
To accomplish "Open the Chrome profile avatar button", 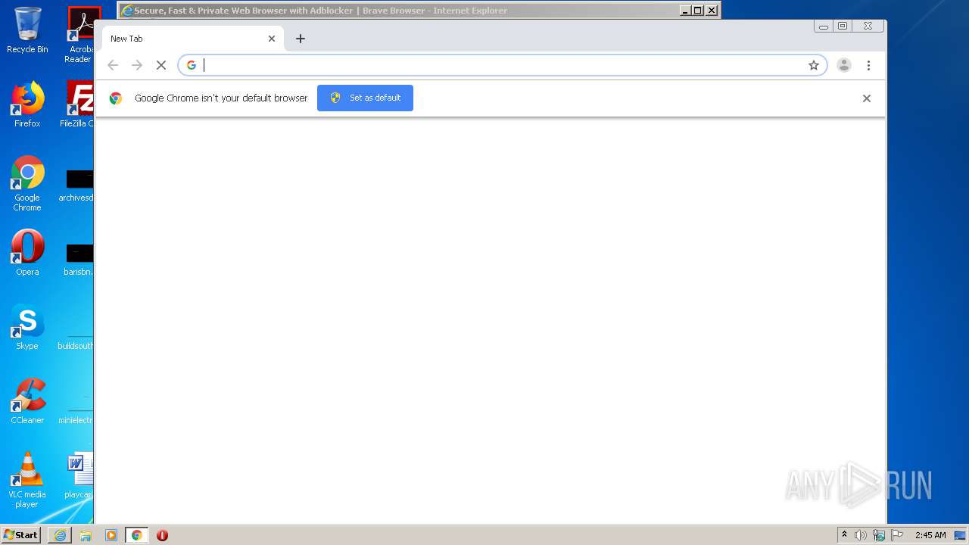I will click(x=844, y=65).
